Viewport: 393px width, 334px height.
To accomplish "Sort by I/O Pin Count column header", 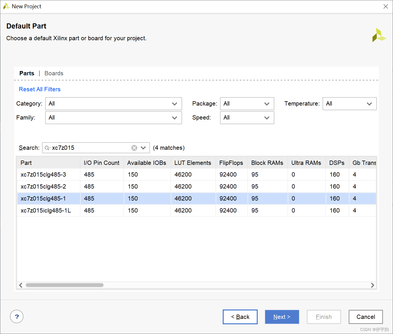I will click(x=102, y=163).
